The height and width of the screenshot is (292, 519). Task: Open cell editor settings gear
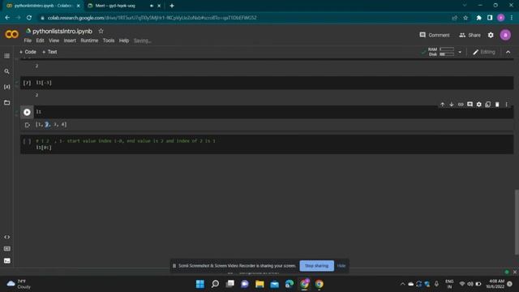tap(479, 105)
